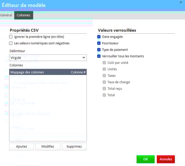Confirm with the green OK button
Screen dimensions: 185x166
(146, 159)
